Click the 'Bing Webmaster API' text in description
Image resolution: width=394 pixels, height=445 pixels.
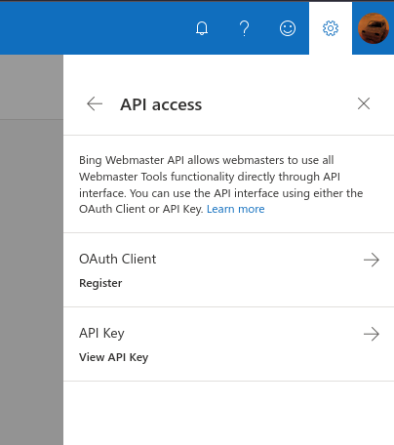click(x=132, y=160)
